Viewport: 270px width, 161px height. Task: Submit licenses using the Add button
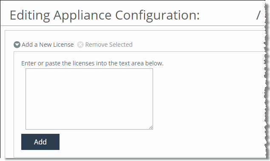pos(40,142)
